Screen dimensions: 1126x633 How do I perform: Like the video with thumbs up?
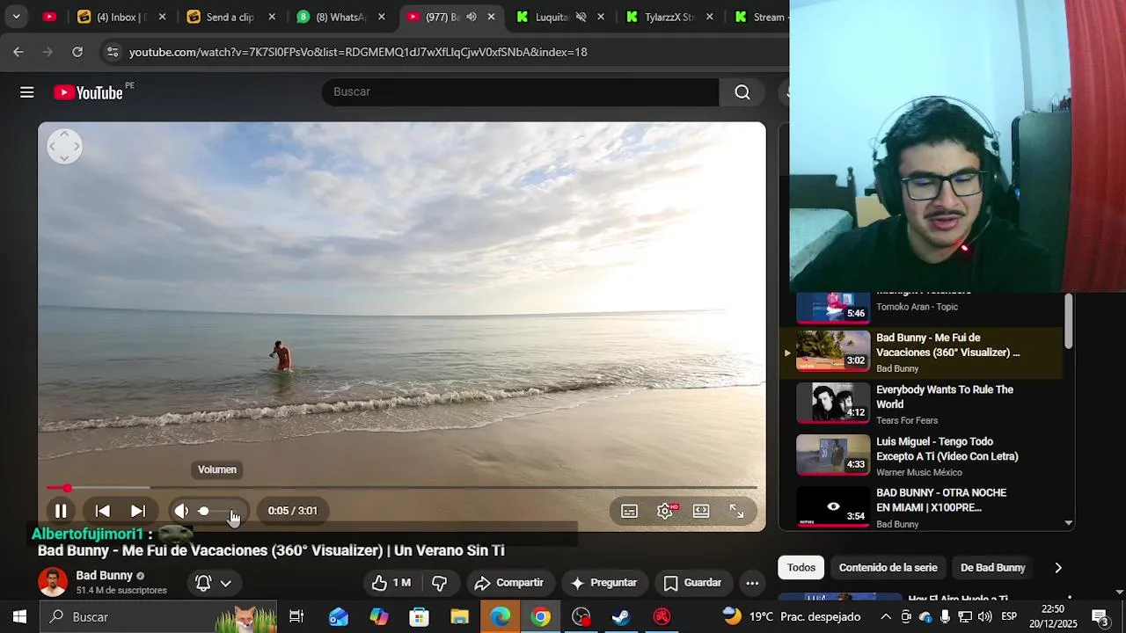[391, 583]
